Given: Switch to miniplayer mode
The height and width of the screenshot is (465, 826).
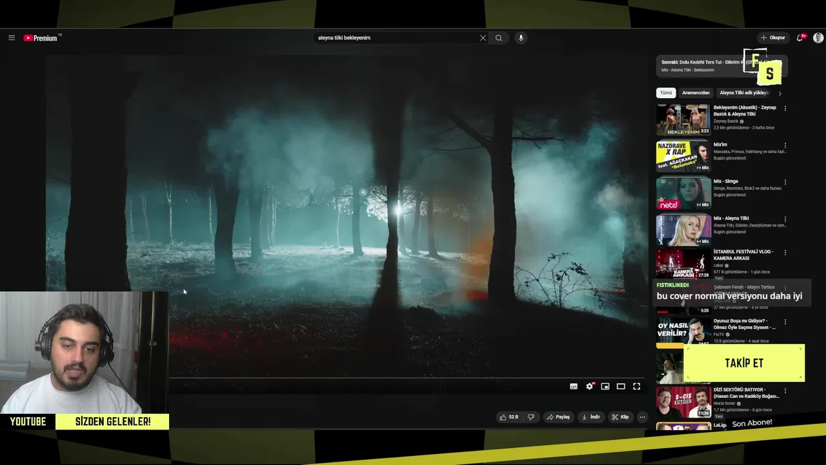Looking at the screenshot, I should click(605, 386).
